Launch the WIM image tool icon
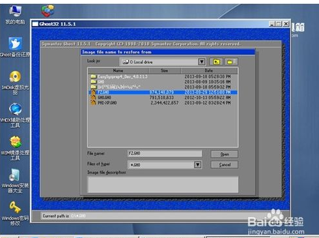The image size is (319, 238). pos(15,148)
